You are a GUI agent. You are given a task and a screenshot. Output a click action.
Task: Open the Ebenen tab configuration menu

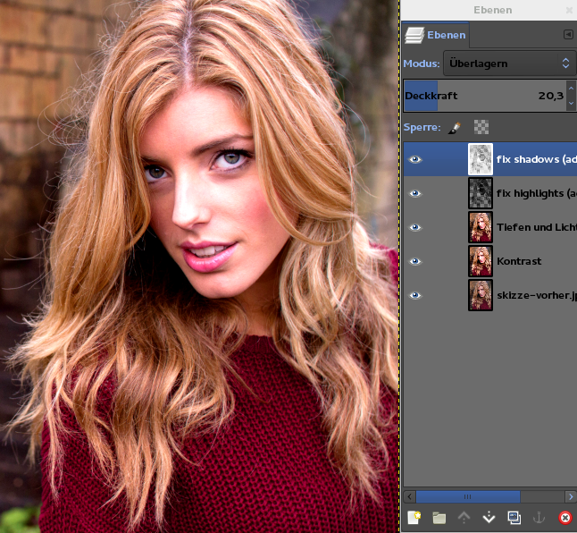pos(568,35)
